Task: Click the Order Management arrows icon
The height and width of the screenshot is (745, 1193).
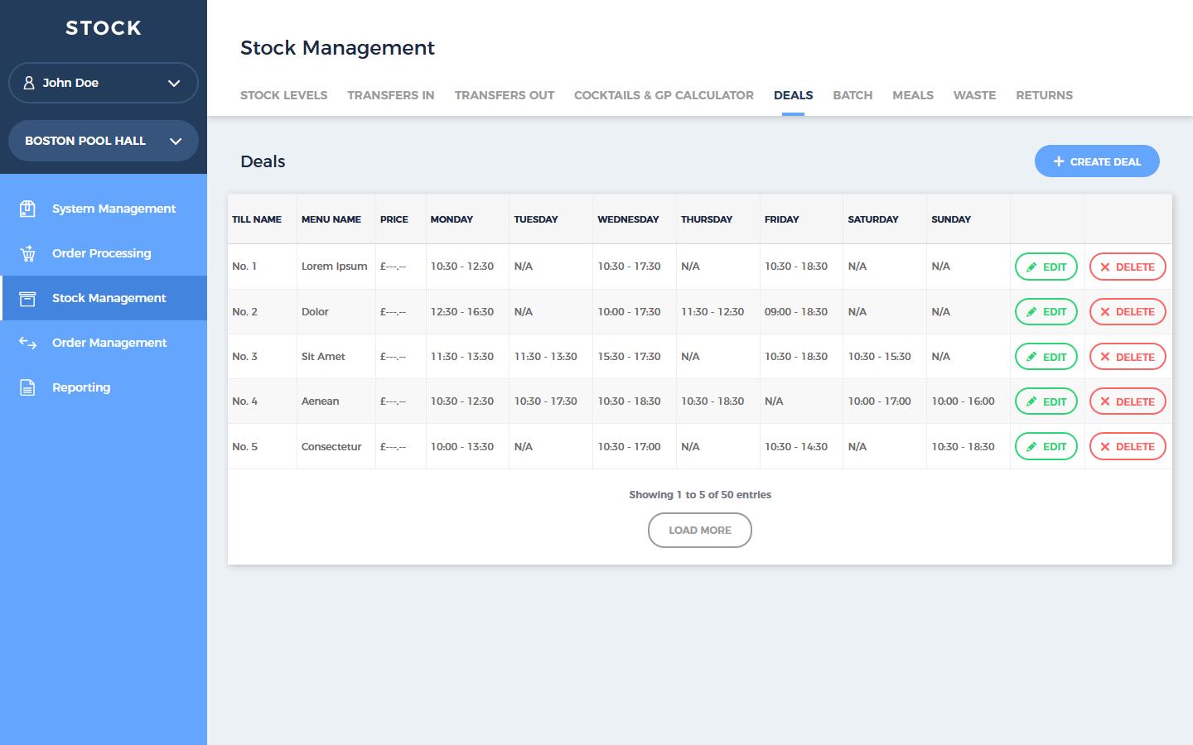Action: pos(27,343)
